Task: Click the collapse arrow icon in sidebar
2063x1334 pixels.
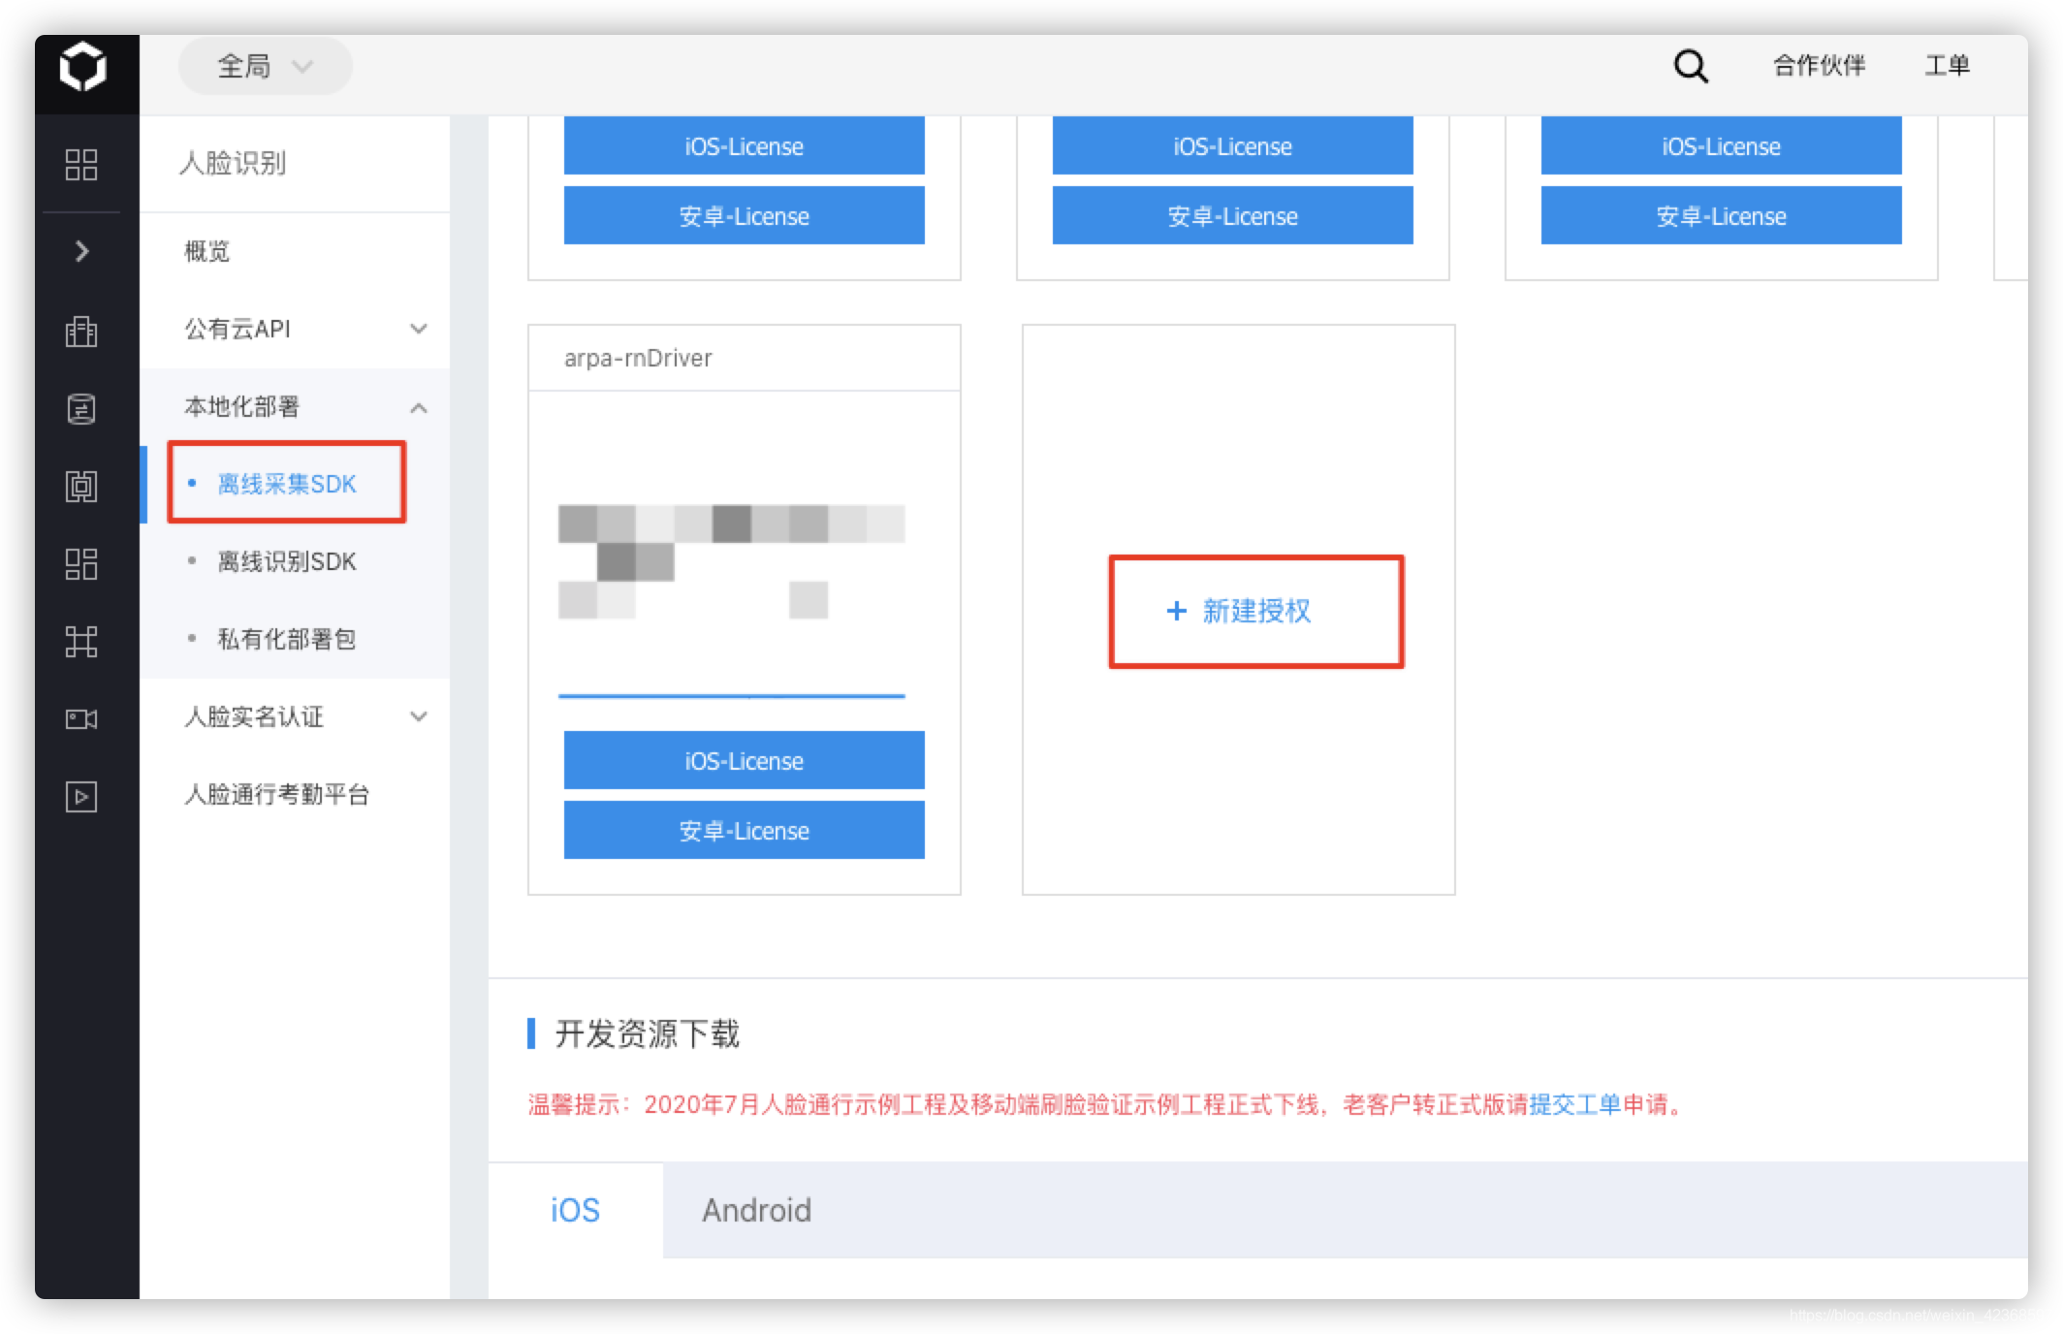Action: [x=82, y=251]
